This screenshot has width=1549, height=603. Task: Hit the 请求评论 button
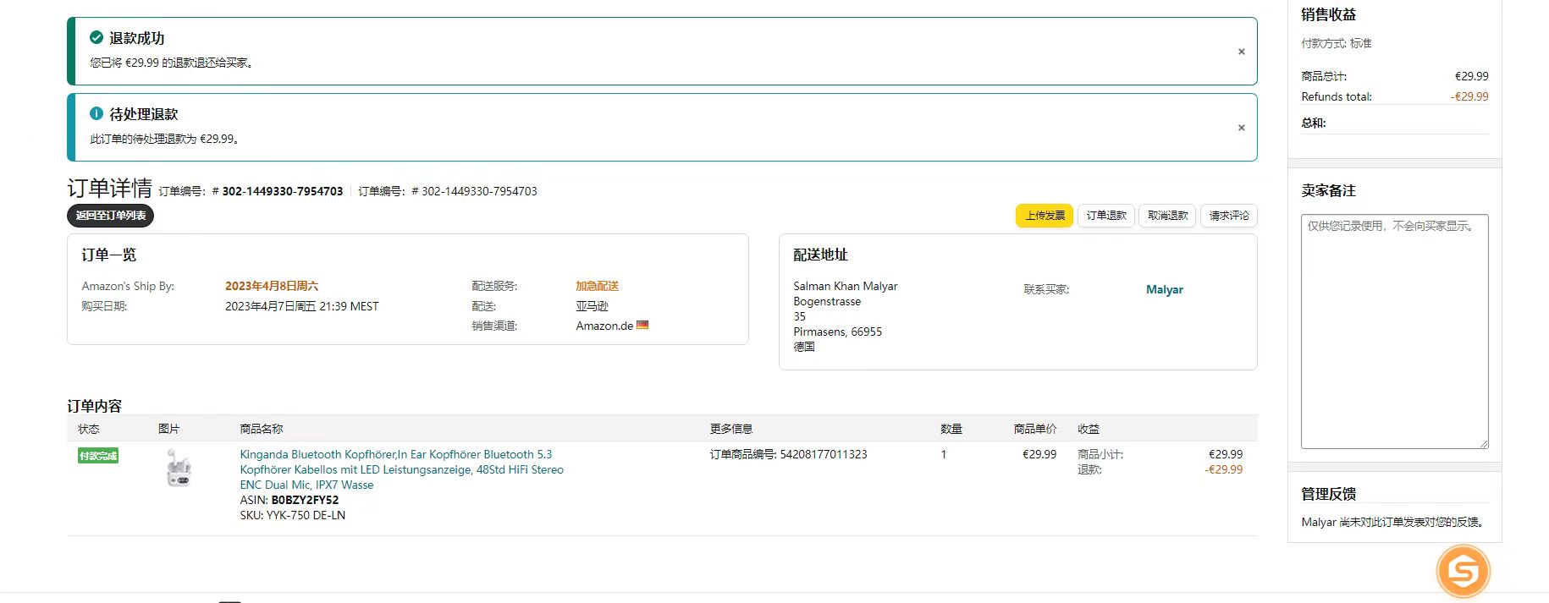tap(1228, 216)
